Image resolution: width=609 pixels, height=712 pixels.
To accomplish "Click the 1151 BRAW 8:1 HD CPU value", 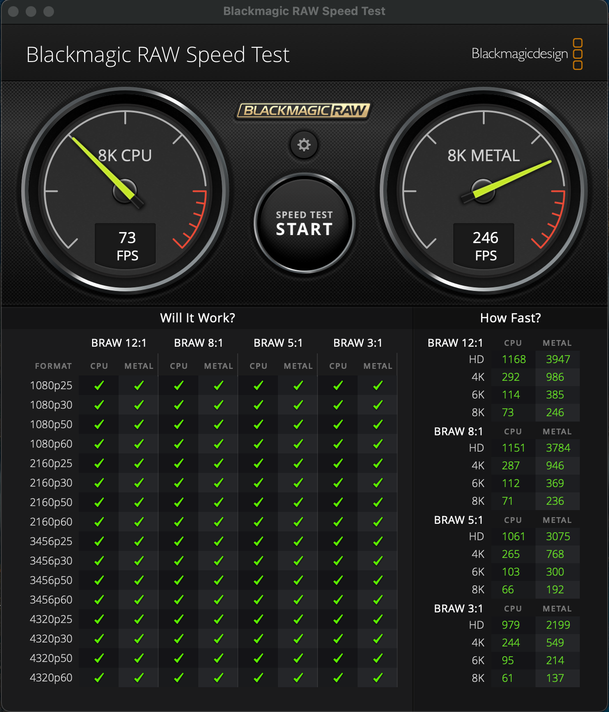I will click(513, 448).
